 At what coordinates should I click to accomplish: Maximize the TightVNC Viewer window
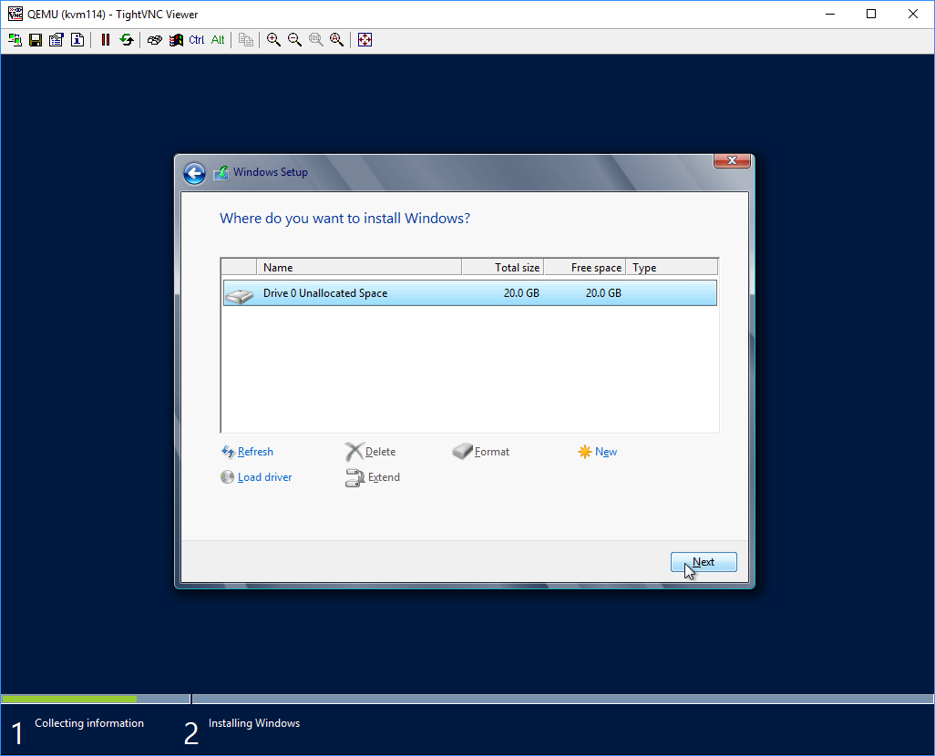871,14
